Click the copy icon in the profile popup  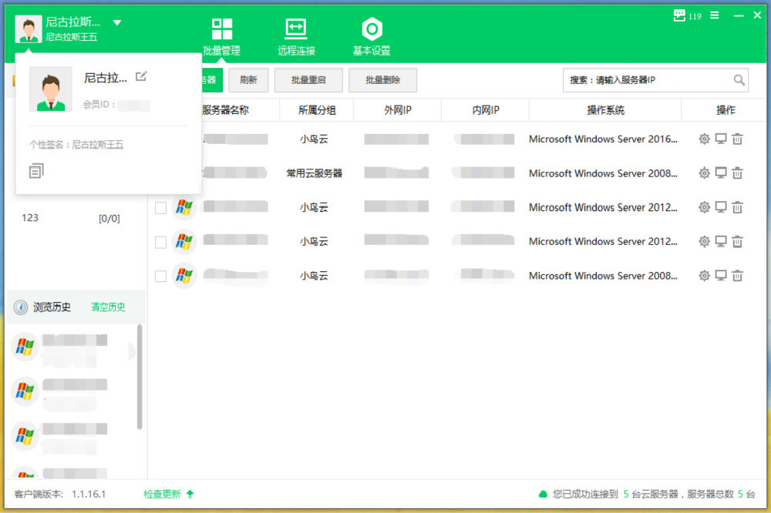[36, 171]
